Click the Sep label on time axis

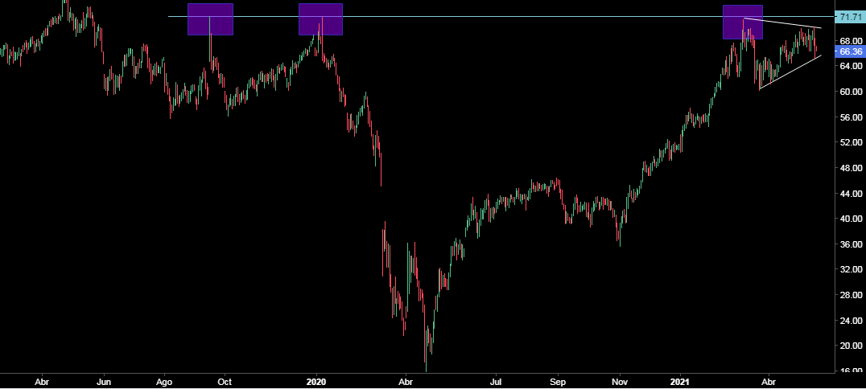(559, 381)
